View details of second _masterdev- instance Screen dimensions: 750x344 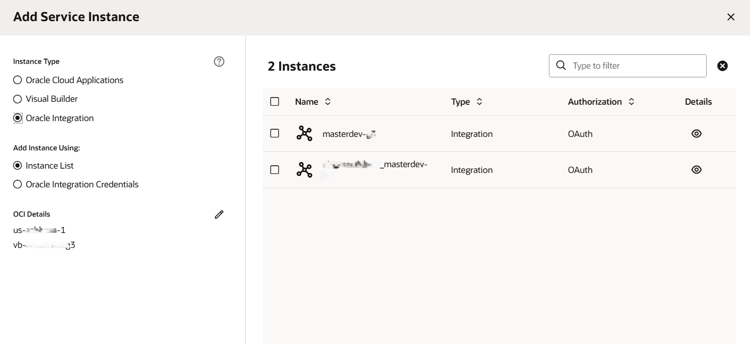pos(696,170)
